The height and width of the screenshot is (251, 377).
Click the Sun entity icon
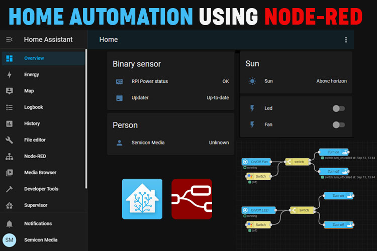[x=252, y=81]
